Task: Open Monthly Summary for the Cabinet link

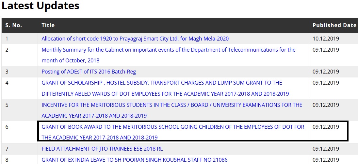Action: click(x=168, y=50)
